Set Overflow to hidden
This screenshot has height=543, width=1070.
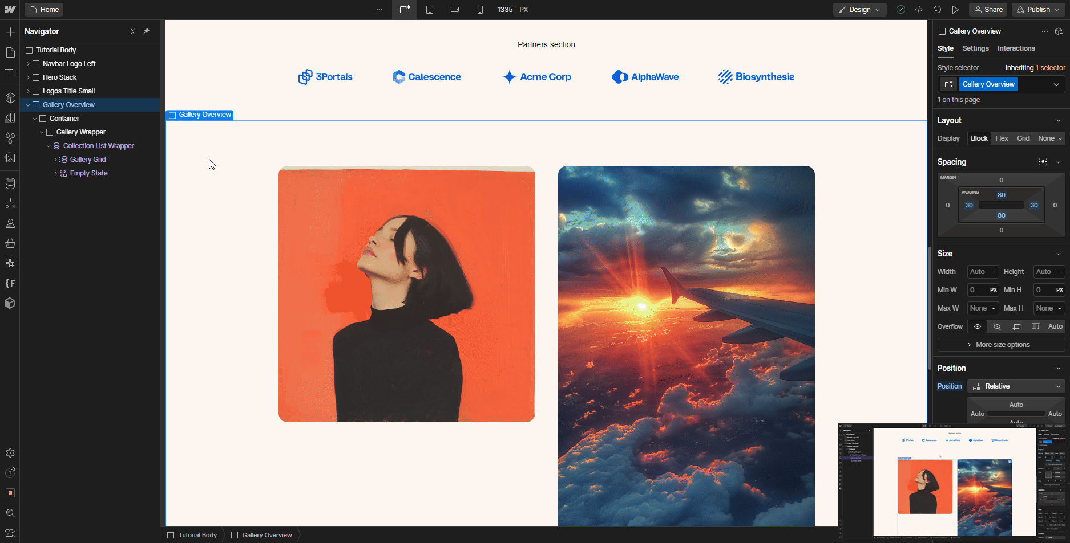click(996, 326)
